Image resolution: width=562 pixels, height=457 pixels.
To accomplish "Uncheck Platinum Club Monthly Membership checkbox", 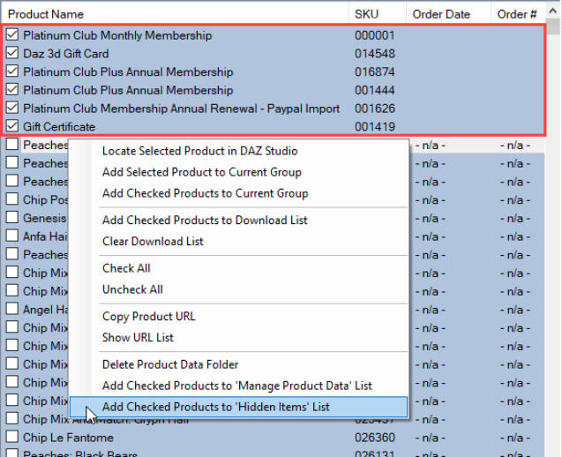I will (12, 35).
